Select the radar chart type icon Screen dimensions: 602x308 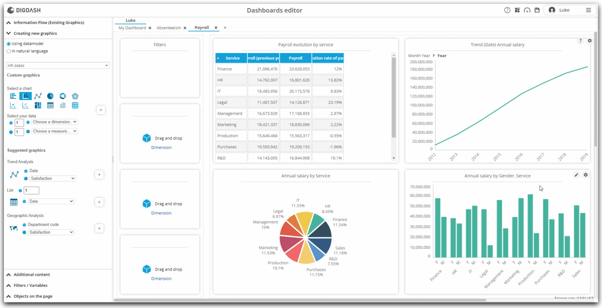point(75,96)
